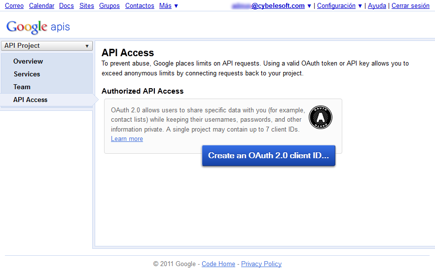Open the API Project dropdown
The width and height of the screenshot is (435, 273).
46,46
